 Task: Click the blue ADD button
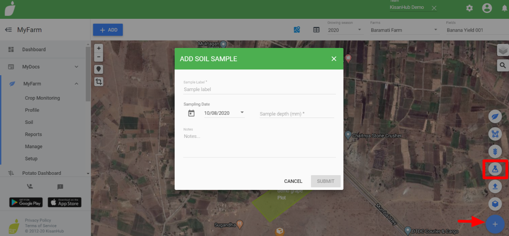click(x=108, y=30)
